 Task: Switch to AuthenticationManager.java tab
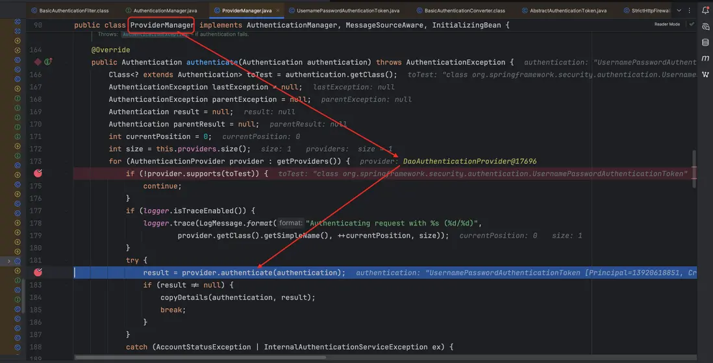point(162,10)
